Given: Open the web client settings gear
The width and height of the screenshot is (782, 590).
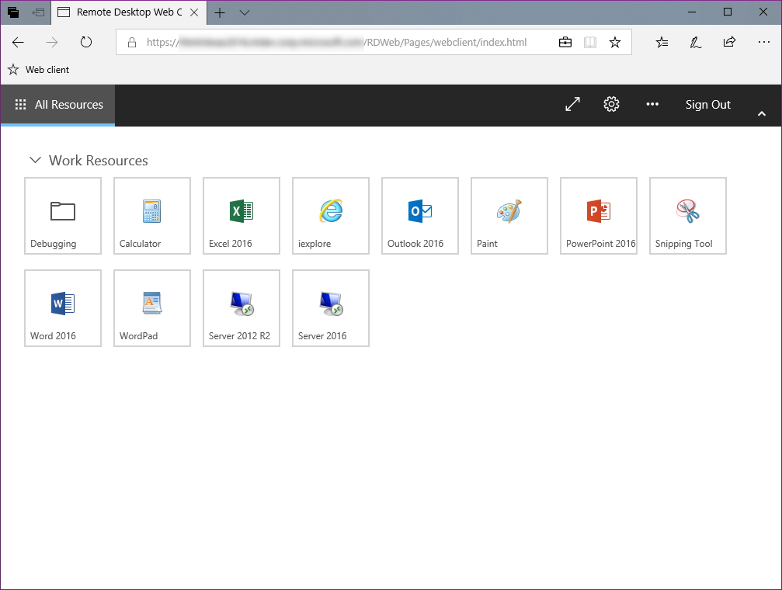Looking at the screenshot, I should click(x=611, y=104).
